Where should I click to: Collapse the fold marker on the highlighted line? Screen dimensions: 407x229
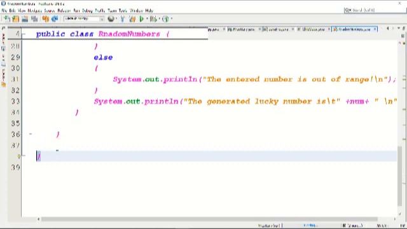[x=24, y=155]
